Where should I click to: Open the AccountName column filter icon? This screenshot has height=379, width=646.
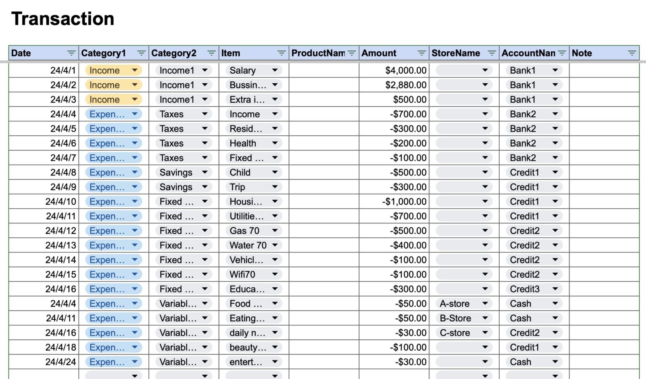click(x=562, y=53)
